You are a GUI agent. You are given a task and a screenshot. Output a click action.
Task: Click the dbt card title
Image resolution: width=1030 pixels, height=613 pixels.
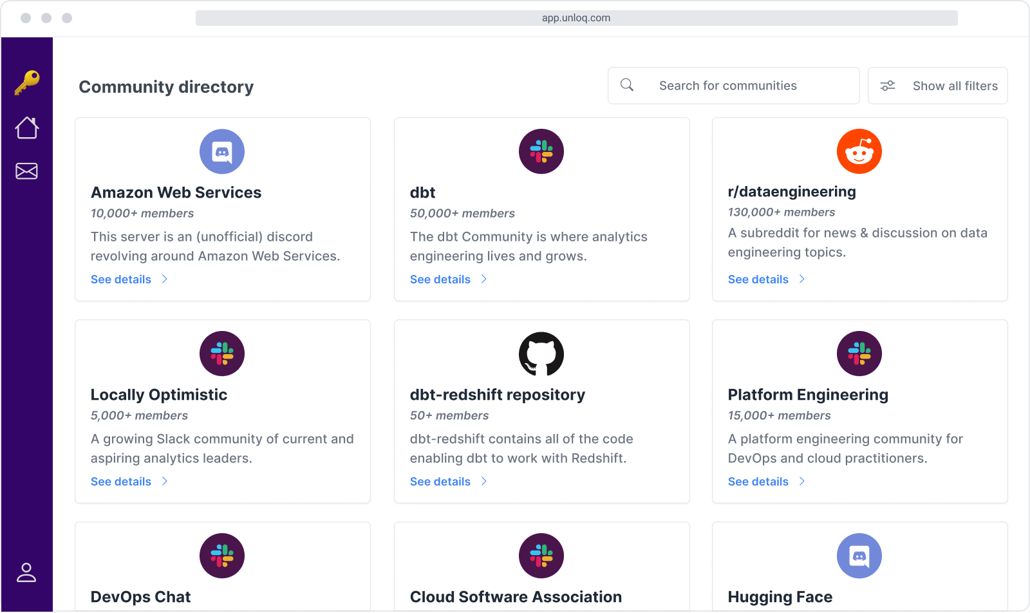422,193
